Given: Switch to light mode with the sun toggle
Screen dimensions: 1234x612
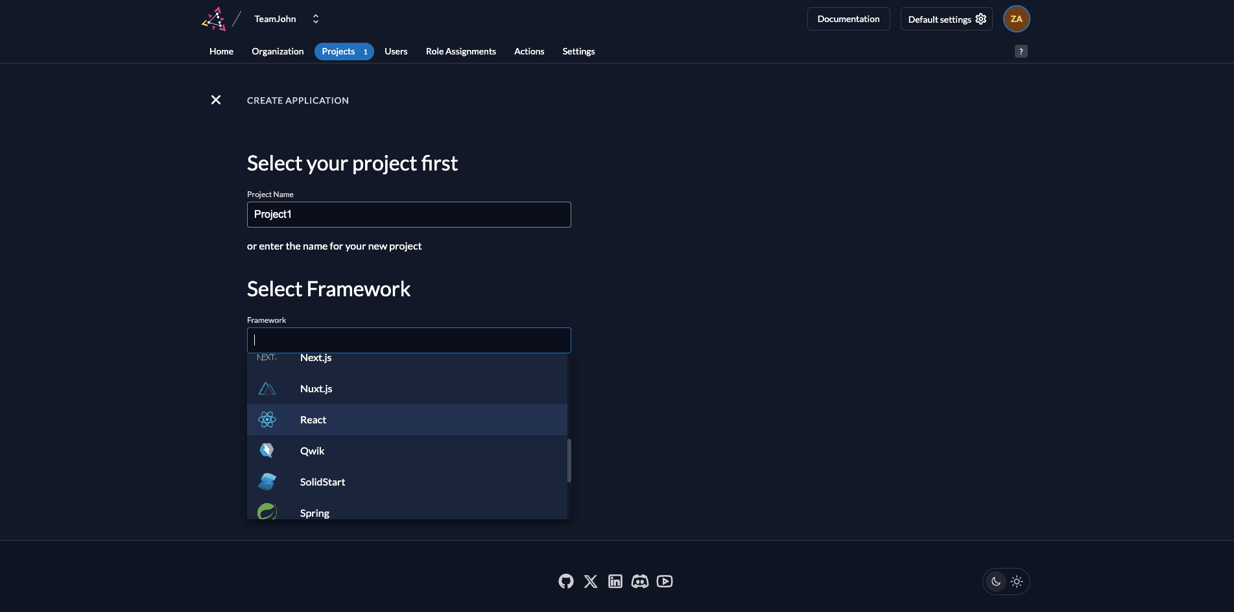Looking at the screenshot, I should 1016,582.
